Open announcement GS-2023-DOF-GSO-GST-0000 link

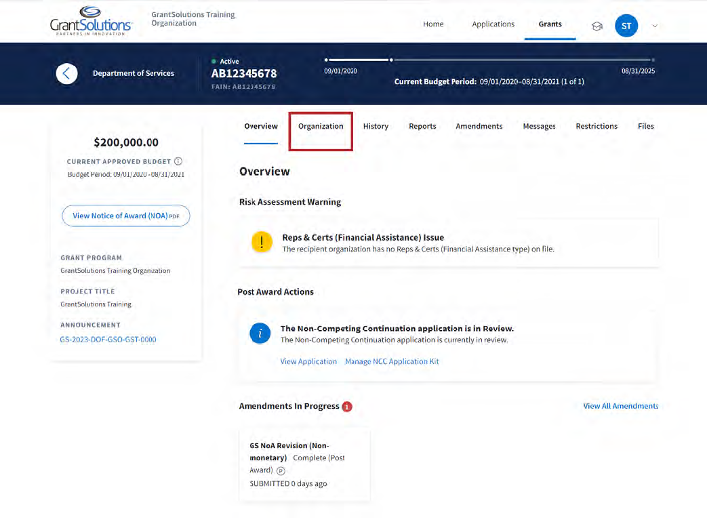tap(108, 339)
